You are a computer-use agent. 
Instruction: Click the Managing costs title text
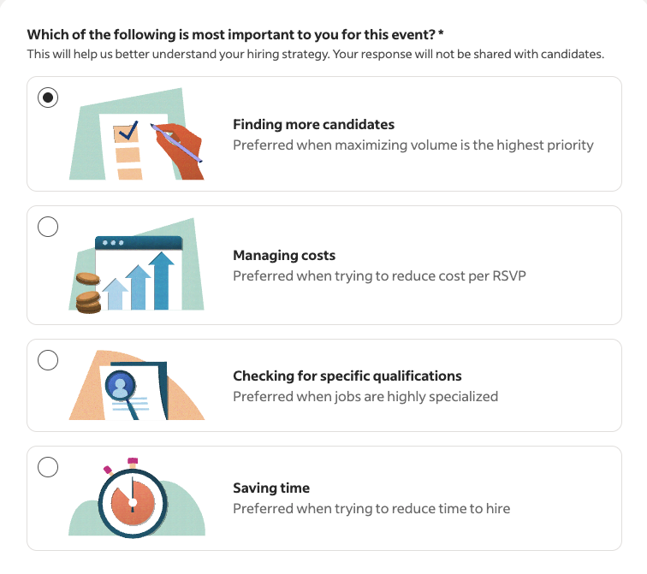[x=284, y=255]
